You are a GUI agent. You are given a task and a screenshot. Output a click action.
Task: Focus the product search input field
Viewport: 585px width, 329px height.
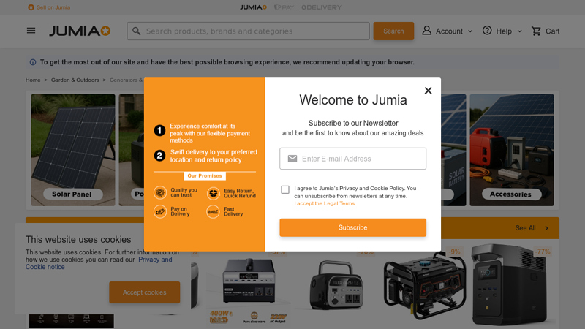click(248, 31)
